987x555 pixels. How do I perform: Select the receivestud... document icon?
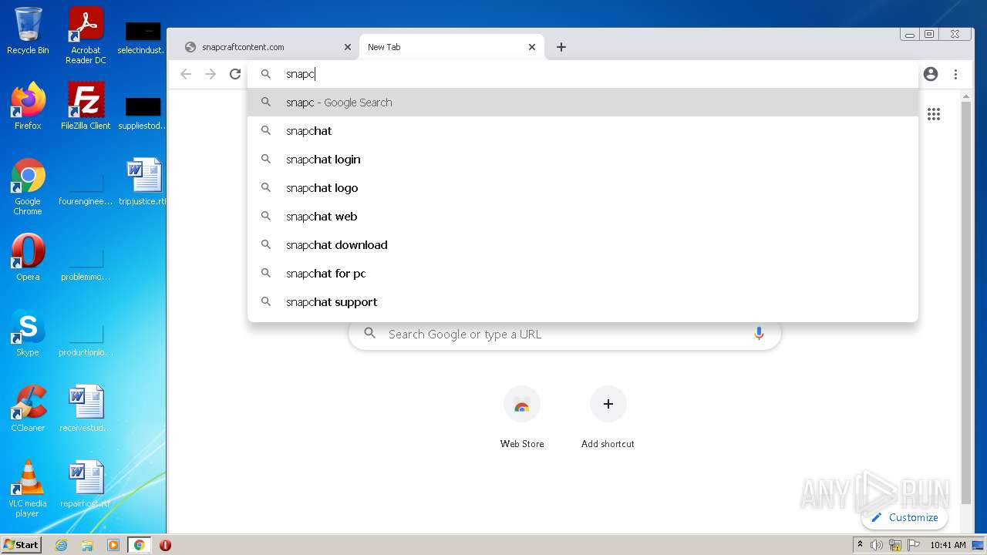(86, 409)
